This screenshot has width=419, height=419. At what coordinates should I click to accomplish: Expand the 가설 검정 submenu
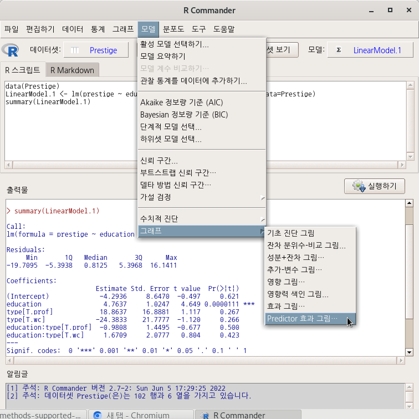202,197
